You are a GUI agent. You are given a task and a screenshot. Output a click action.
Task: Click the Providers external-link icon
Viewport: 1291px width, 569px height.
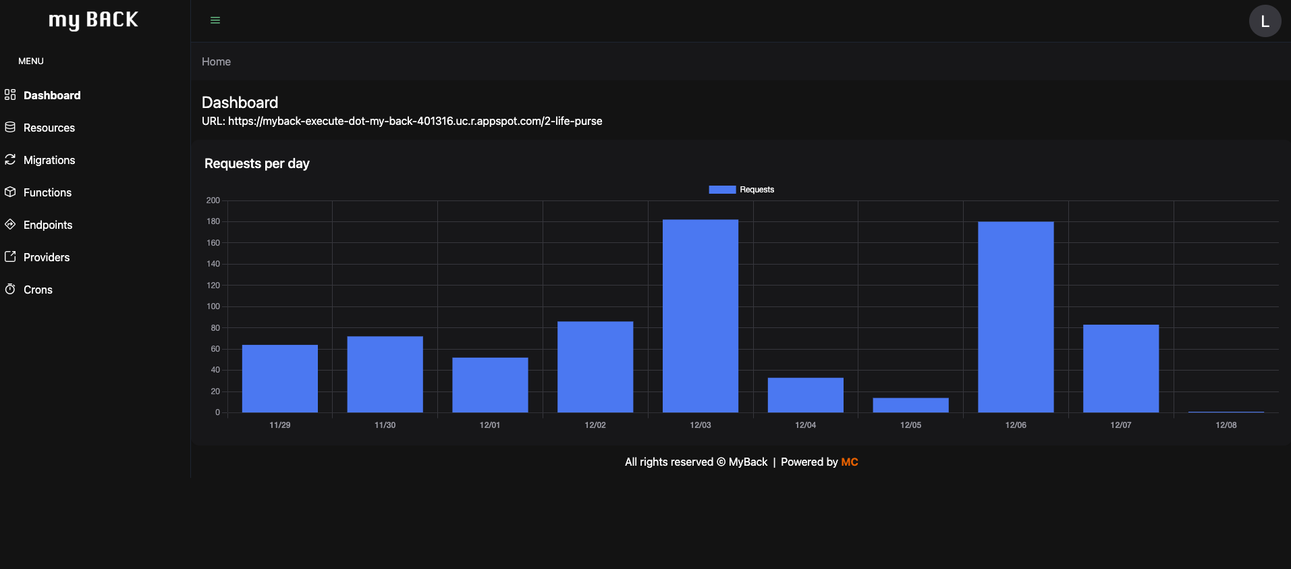tap(10, 256)
